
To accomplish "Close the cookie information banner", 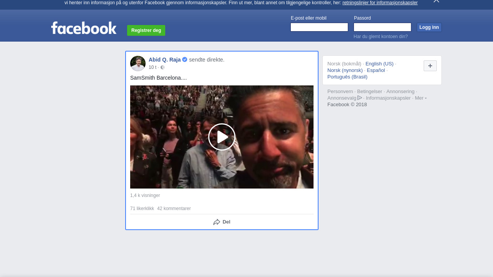I will tap(436, 1).
